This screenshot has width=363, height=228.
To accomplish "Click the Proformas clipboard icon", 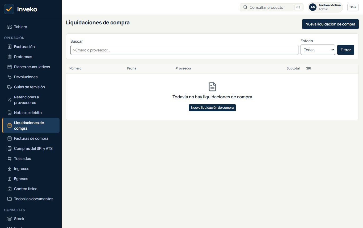I will tap(10, 57).
